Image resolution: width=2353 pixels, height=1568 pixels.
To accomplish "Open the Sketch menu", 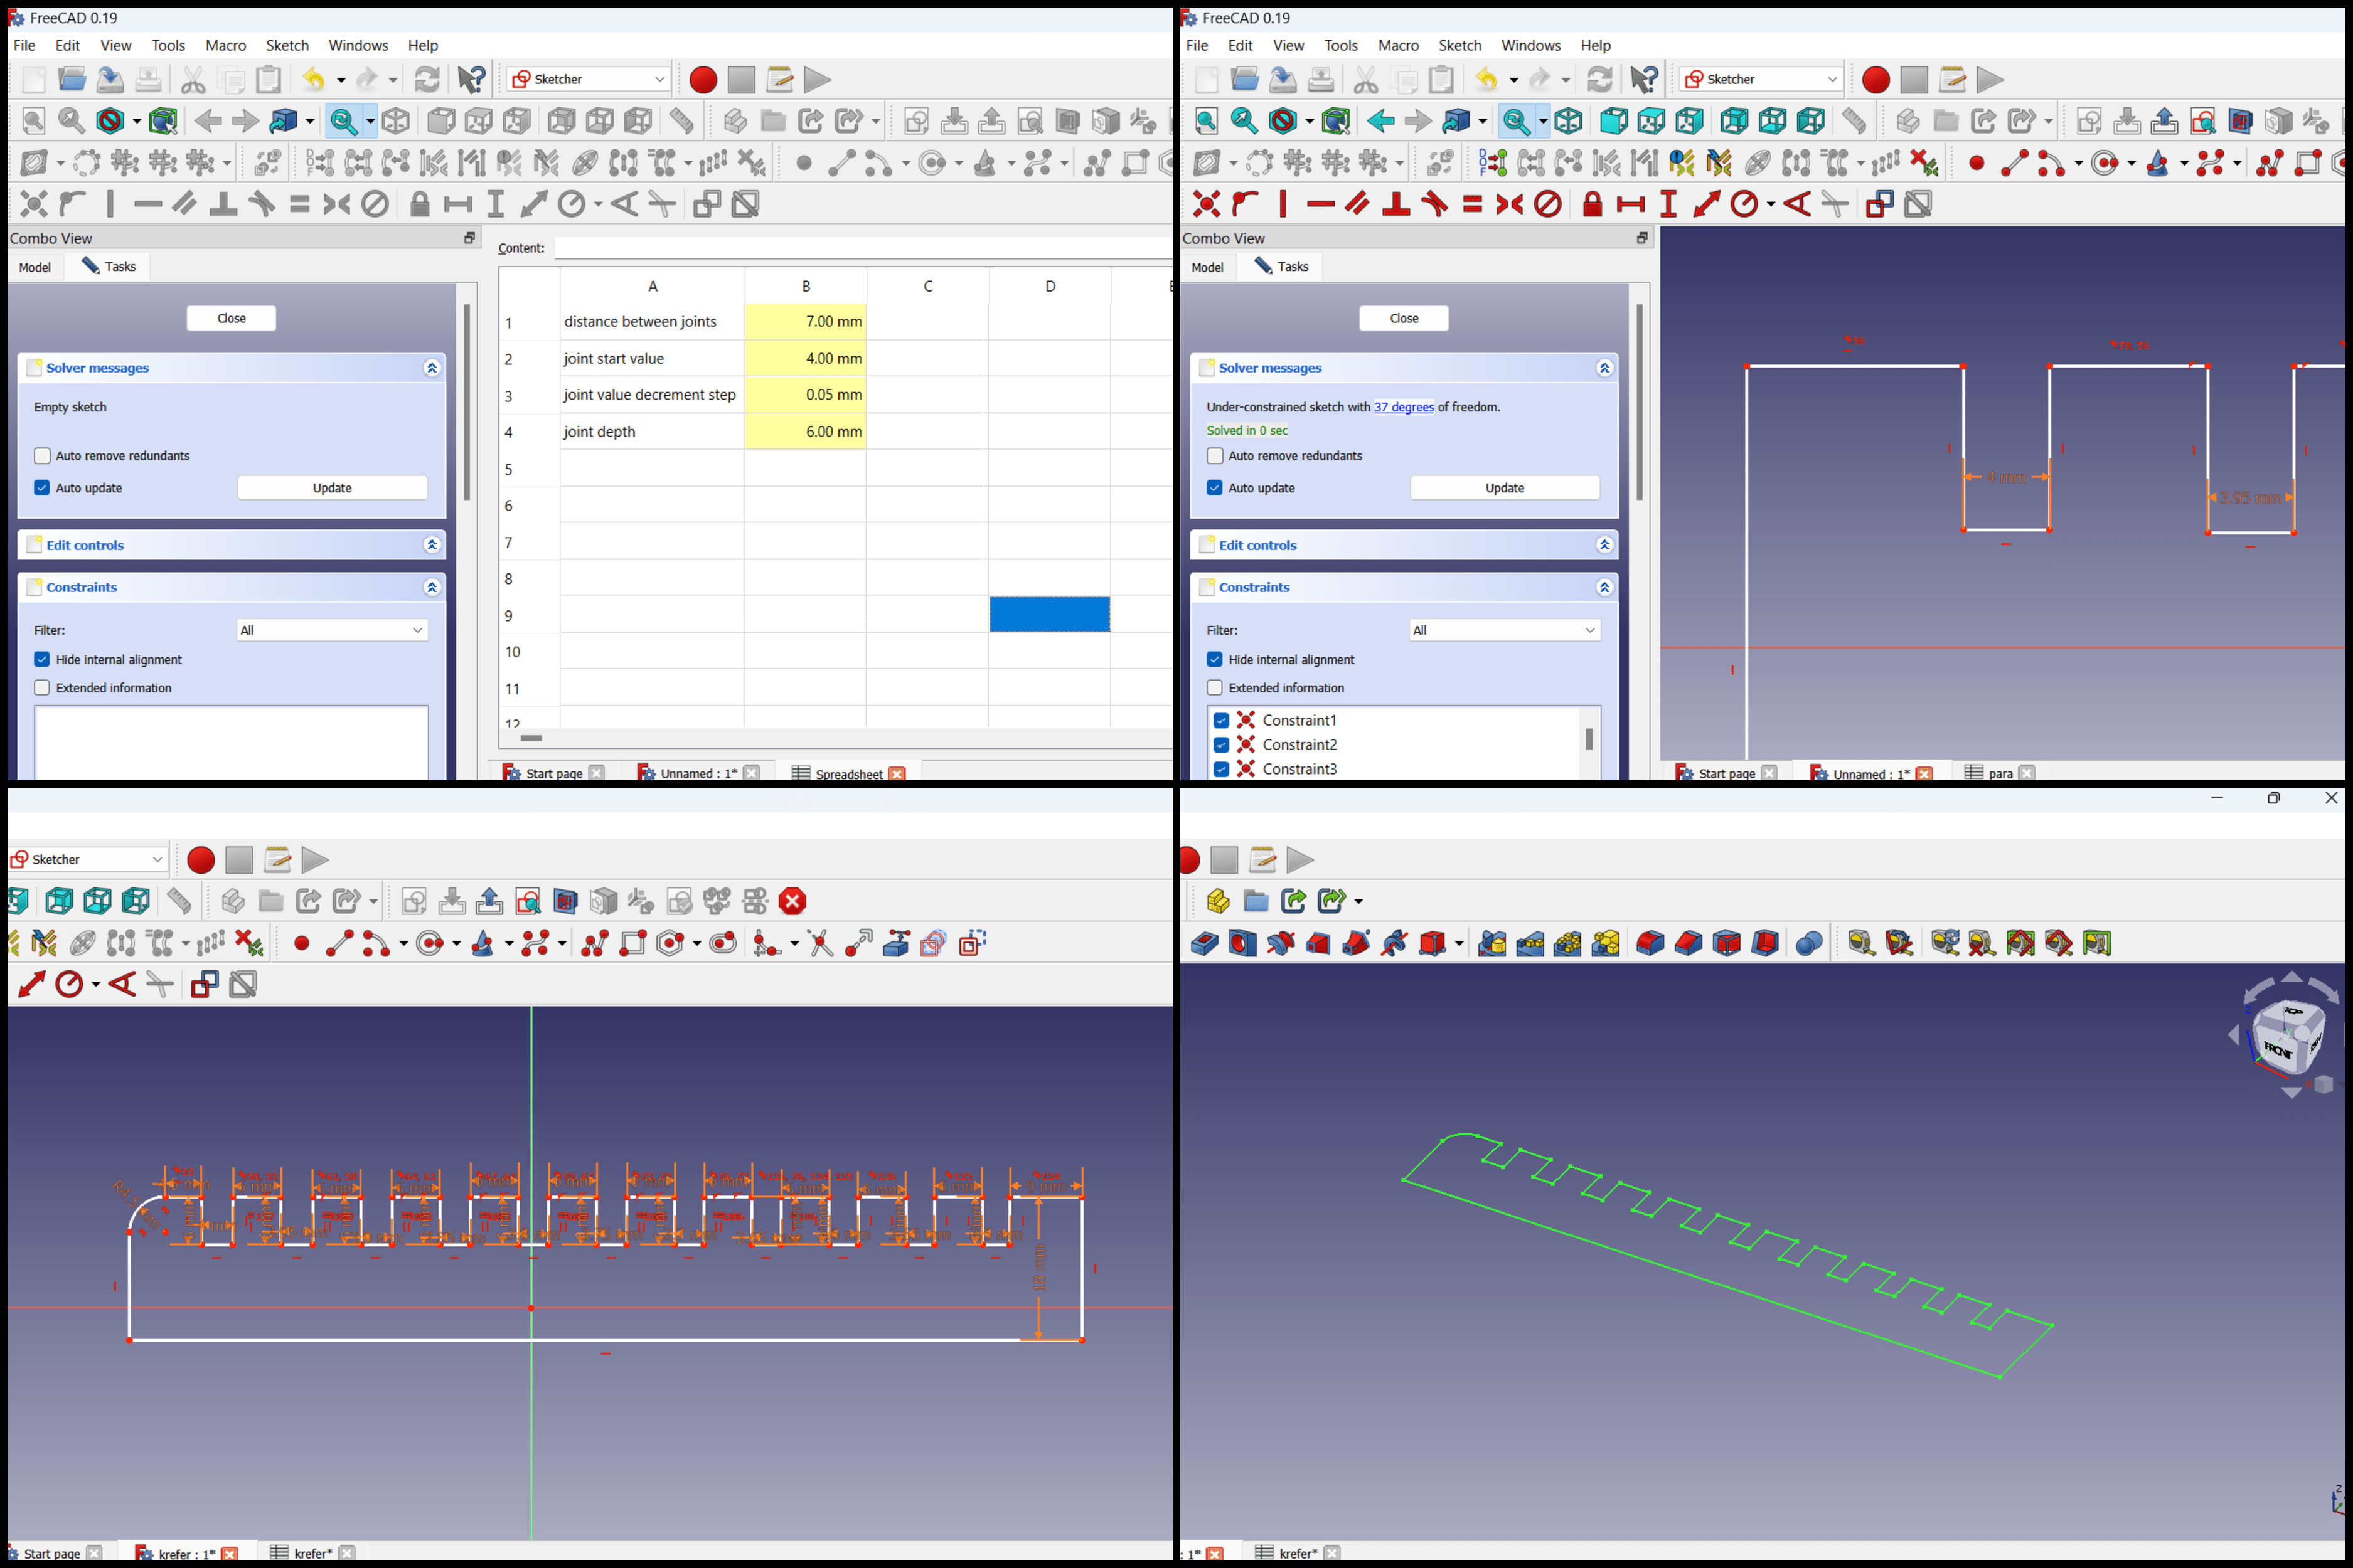I will coord(287,45).
